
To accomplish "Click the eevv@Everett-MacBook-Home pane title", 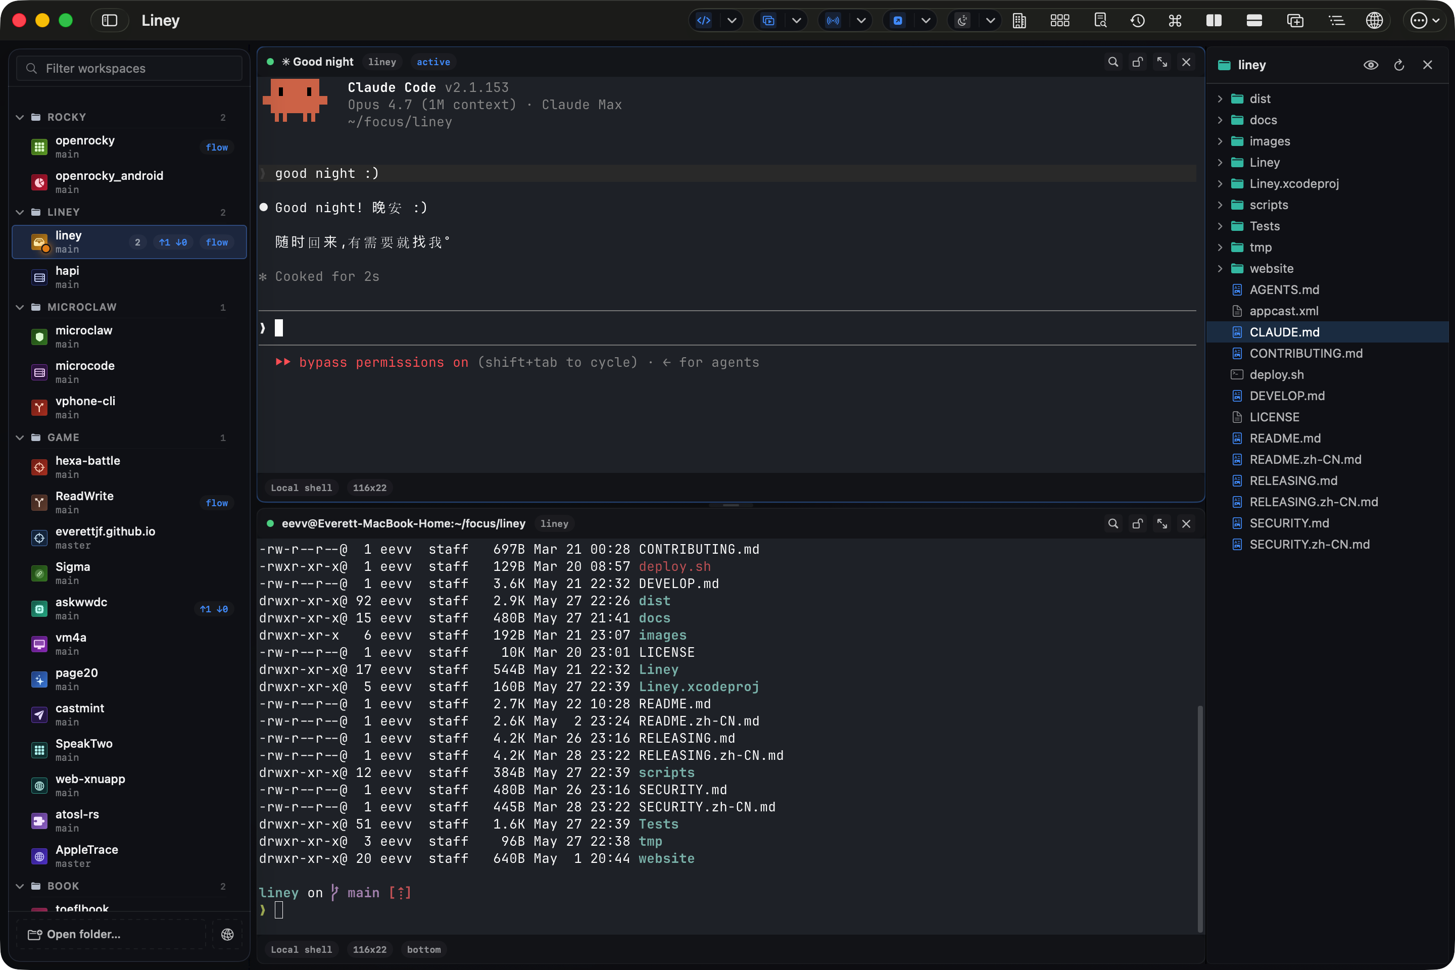I will tap(403, 523).
